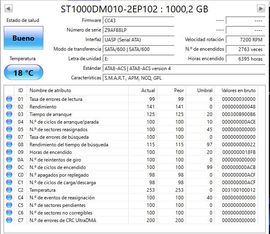
Task: Click the Letra de unidad field E:
Action: click(139, 59)
